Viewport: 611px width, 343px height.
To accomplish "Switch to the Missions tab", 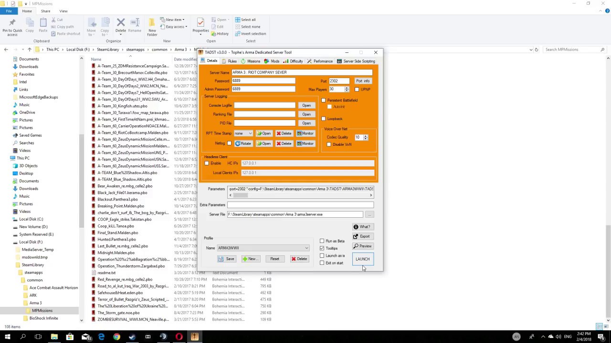I will pos(251,61).
